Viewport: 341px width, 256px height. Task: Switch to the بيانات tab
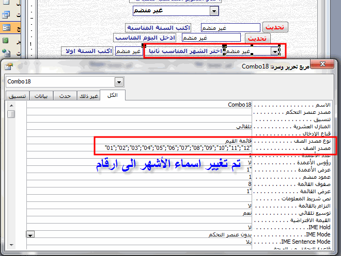pyautogui.click(x=41, y=96)
